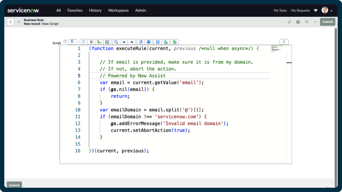Click the 'current.setAbortAction(true);' line
Viewport: 342px width, 192px height.
(150, 130)
